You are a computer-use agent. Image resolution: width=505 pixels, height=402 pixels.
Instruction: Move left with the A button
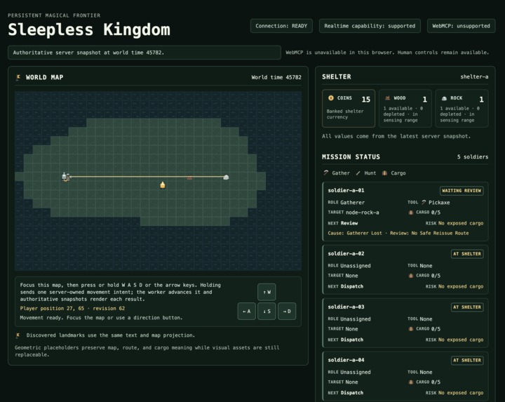point(247,311)
